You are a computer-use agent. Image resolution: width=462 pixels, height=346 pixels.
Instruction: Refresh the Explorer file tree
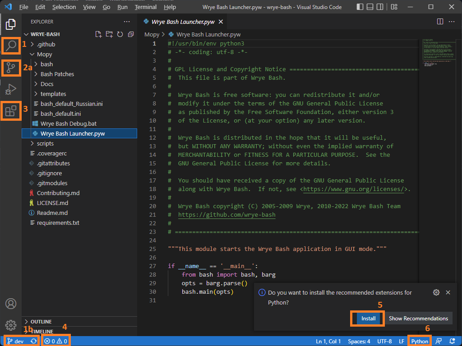coord(120,34)
